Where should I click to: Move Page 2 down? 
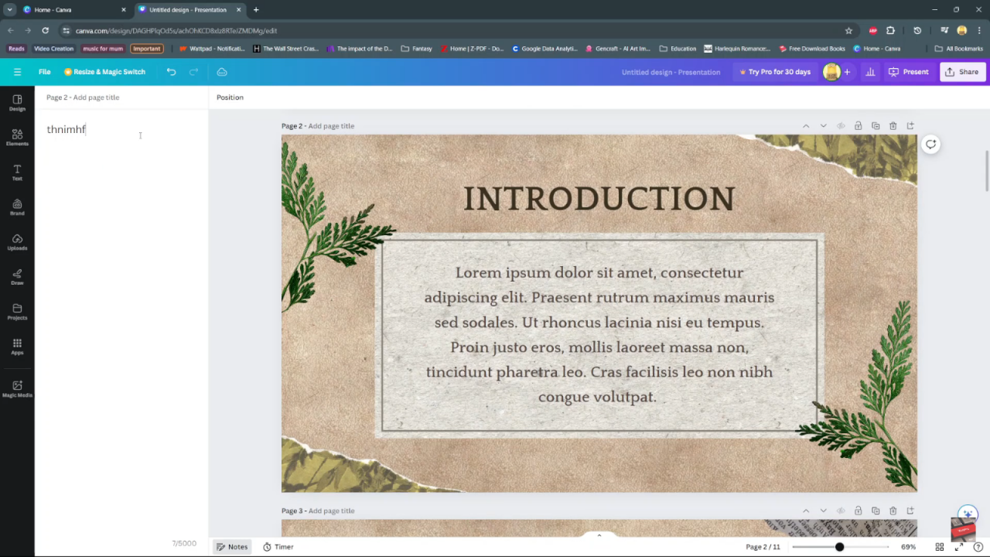tap(823, 125)
